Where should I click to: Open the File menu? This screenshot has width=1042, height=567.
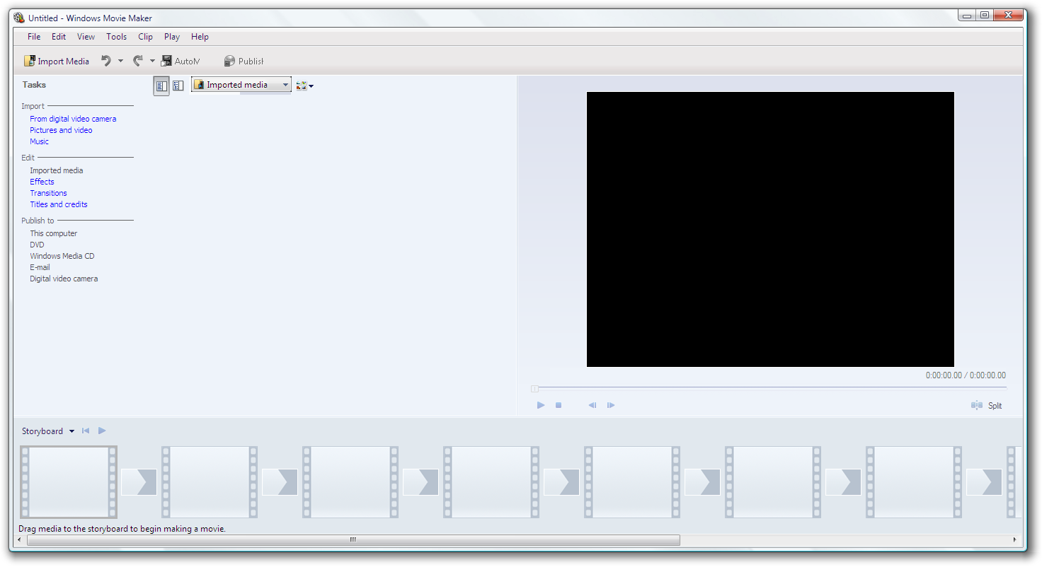[x=34, y=37]
